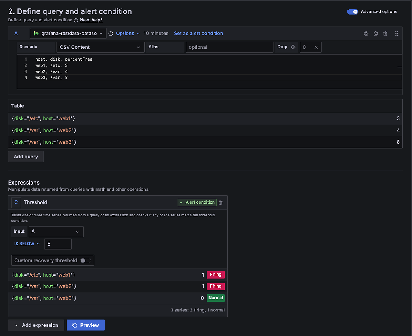
Task: Duplicate query A using the copy icon
Action: coord(376,34)
